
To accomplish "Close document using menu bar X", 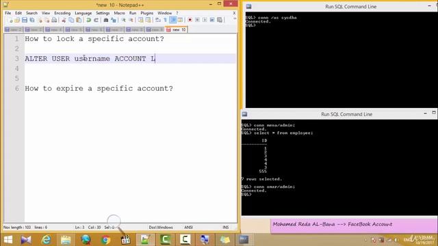I will click(x=234, y=13).
